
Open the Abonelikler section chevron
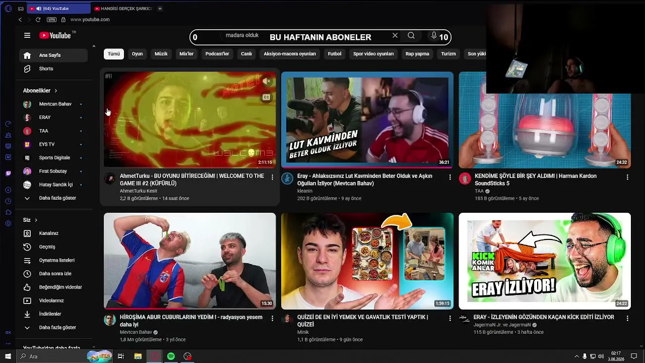55,91
